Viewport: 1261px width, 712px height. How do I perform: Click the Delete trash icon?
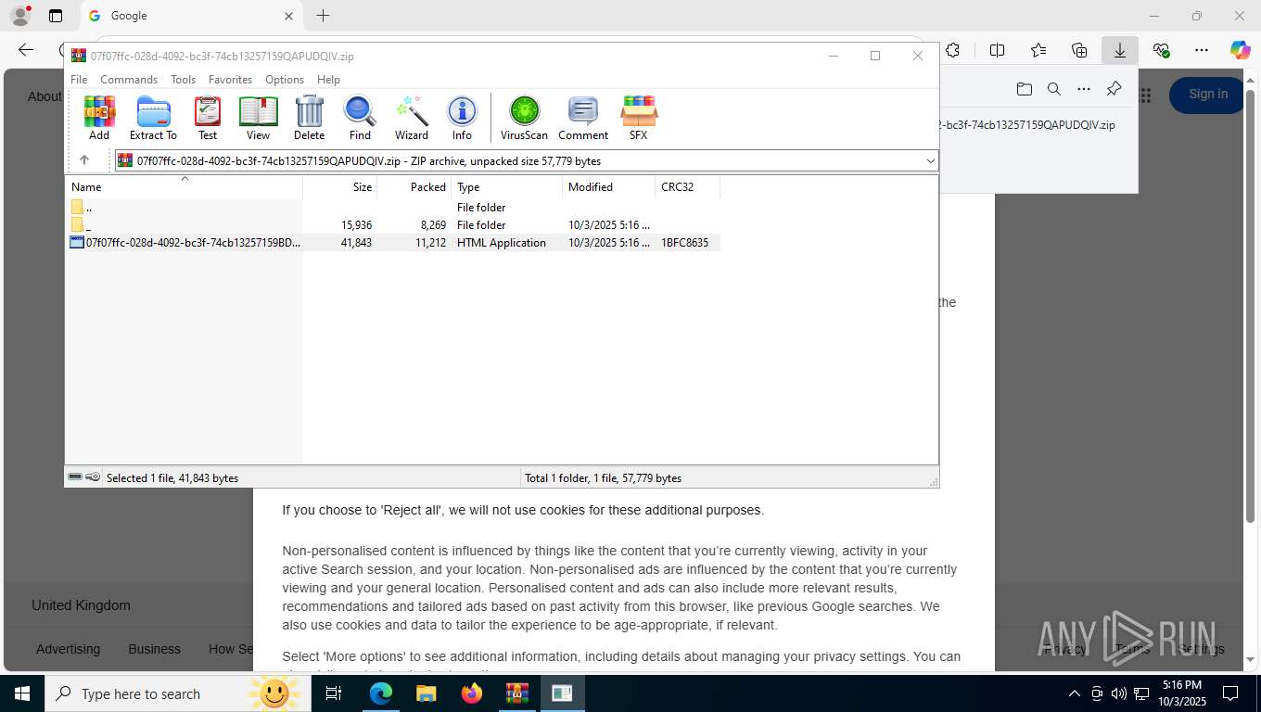coord(309,118)
